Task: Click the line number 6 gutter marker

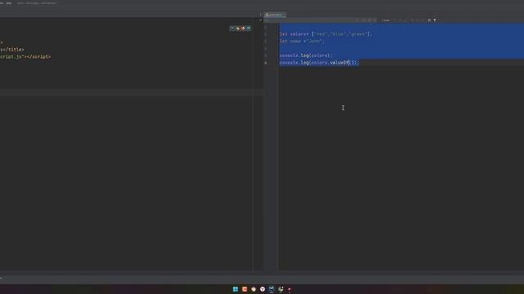Action: [265, 63]
